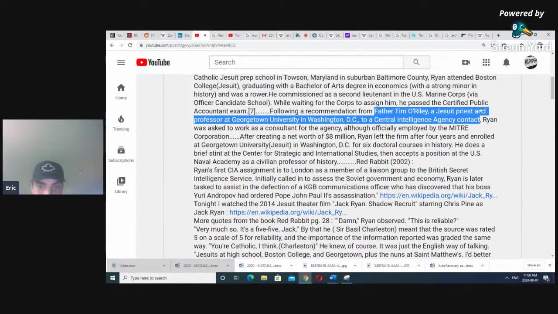Reload the page
Screen dimensions: 558x314
click(130, 45)
